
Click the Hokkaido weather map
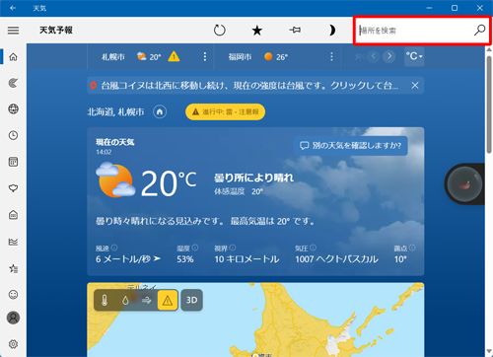(x=255, y=320)
